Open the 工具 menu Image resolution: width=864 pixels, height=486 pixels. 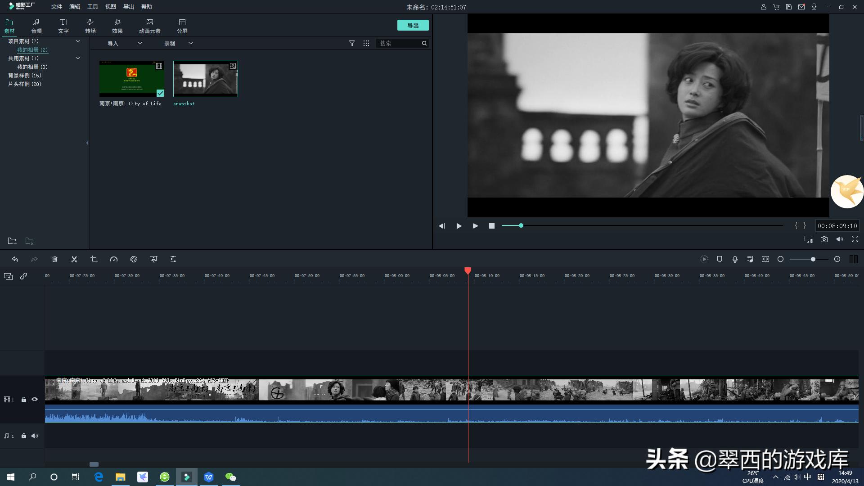93,7
